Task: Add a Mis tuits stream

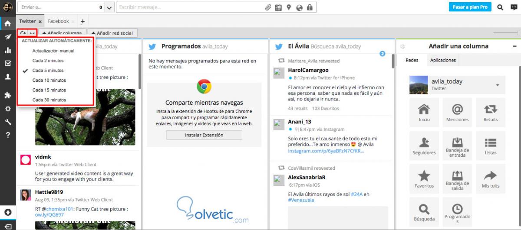Action: point(491,179)
